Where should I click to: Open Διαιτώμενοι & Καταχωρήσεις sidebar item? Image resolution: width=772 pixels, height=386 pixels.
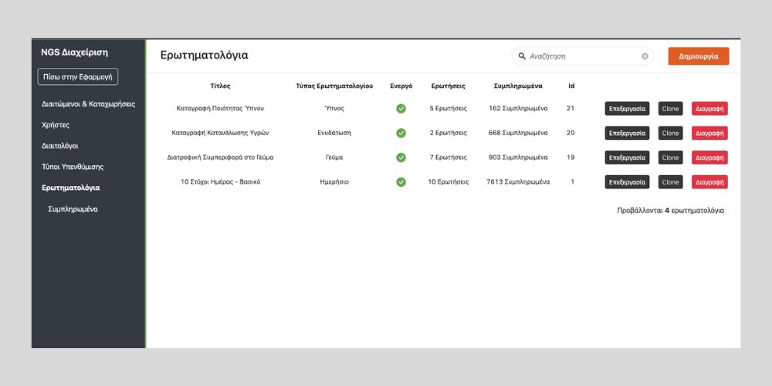[x=88, y=103]
